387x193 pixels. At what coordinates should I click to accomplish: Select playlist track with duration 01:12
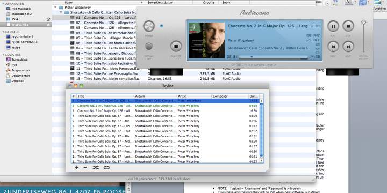pos(166,126)
